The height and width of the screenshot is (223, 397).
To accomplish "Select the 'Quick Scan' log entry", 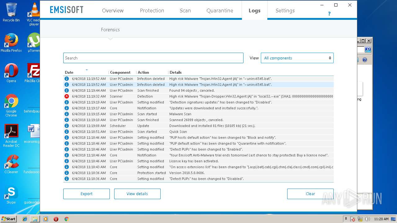I will tap(198, 132).
